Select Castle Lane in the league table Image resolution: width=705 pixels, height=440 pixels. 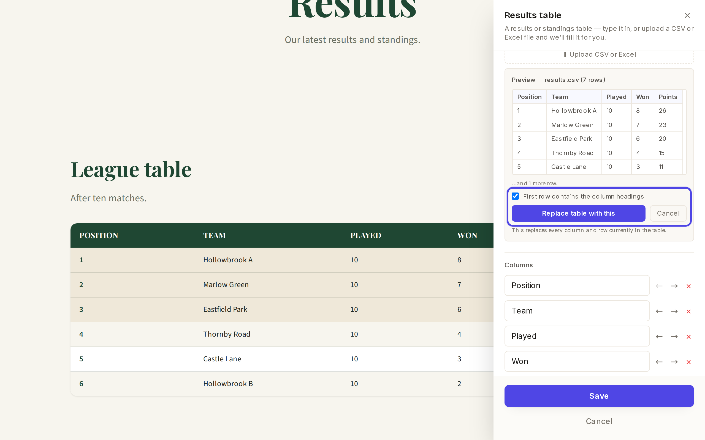coord(222,359)
